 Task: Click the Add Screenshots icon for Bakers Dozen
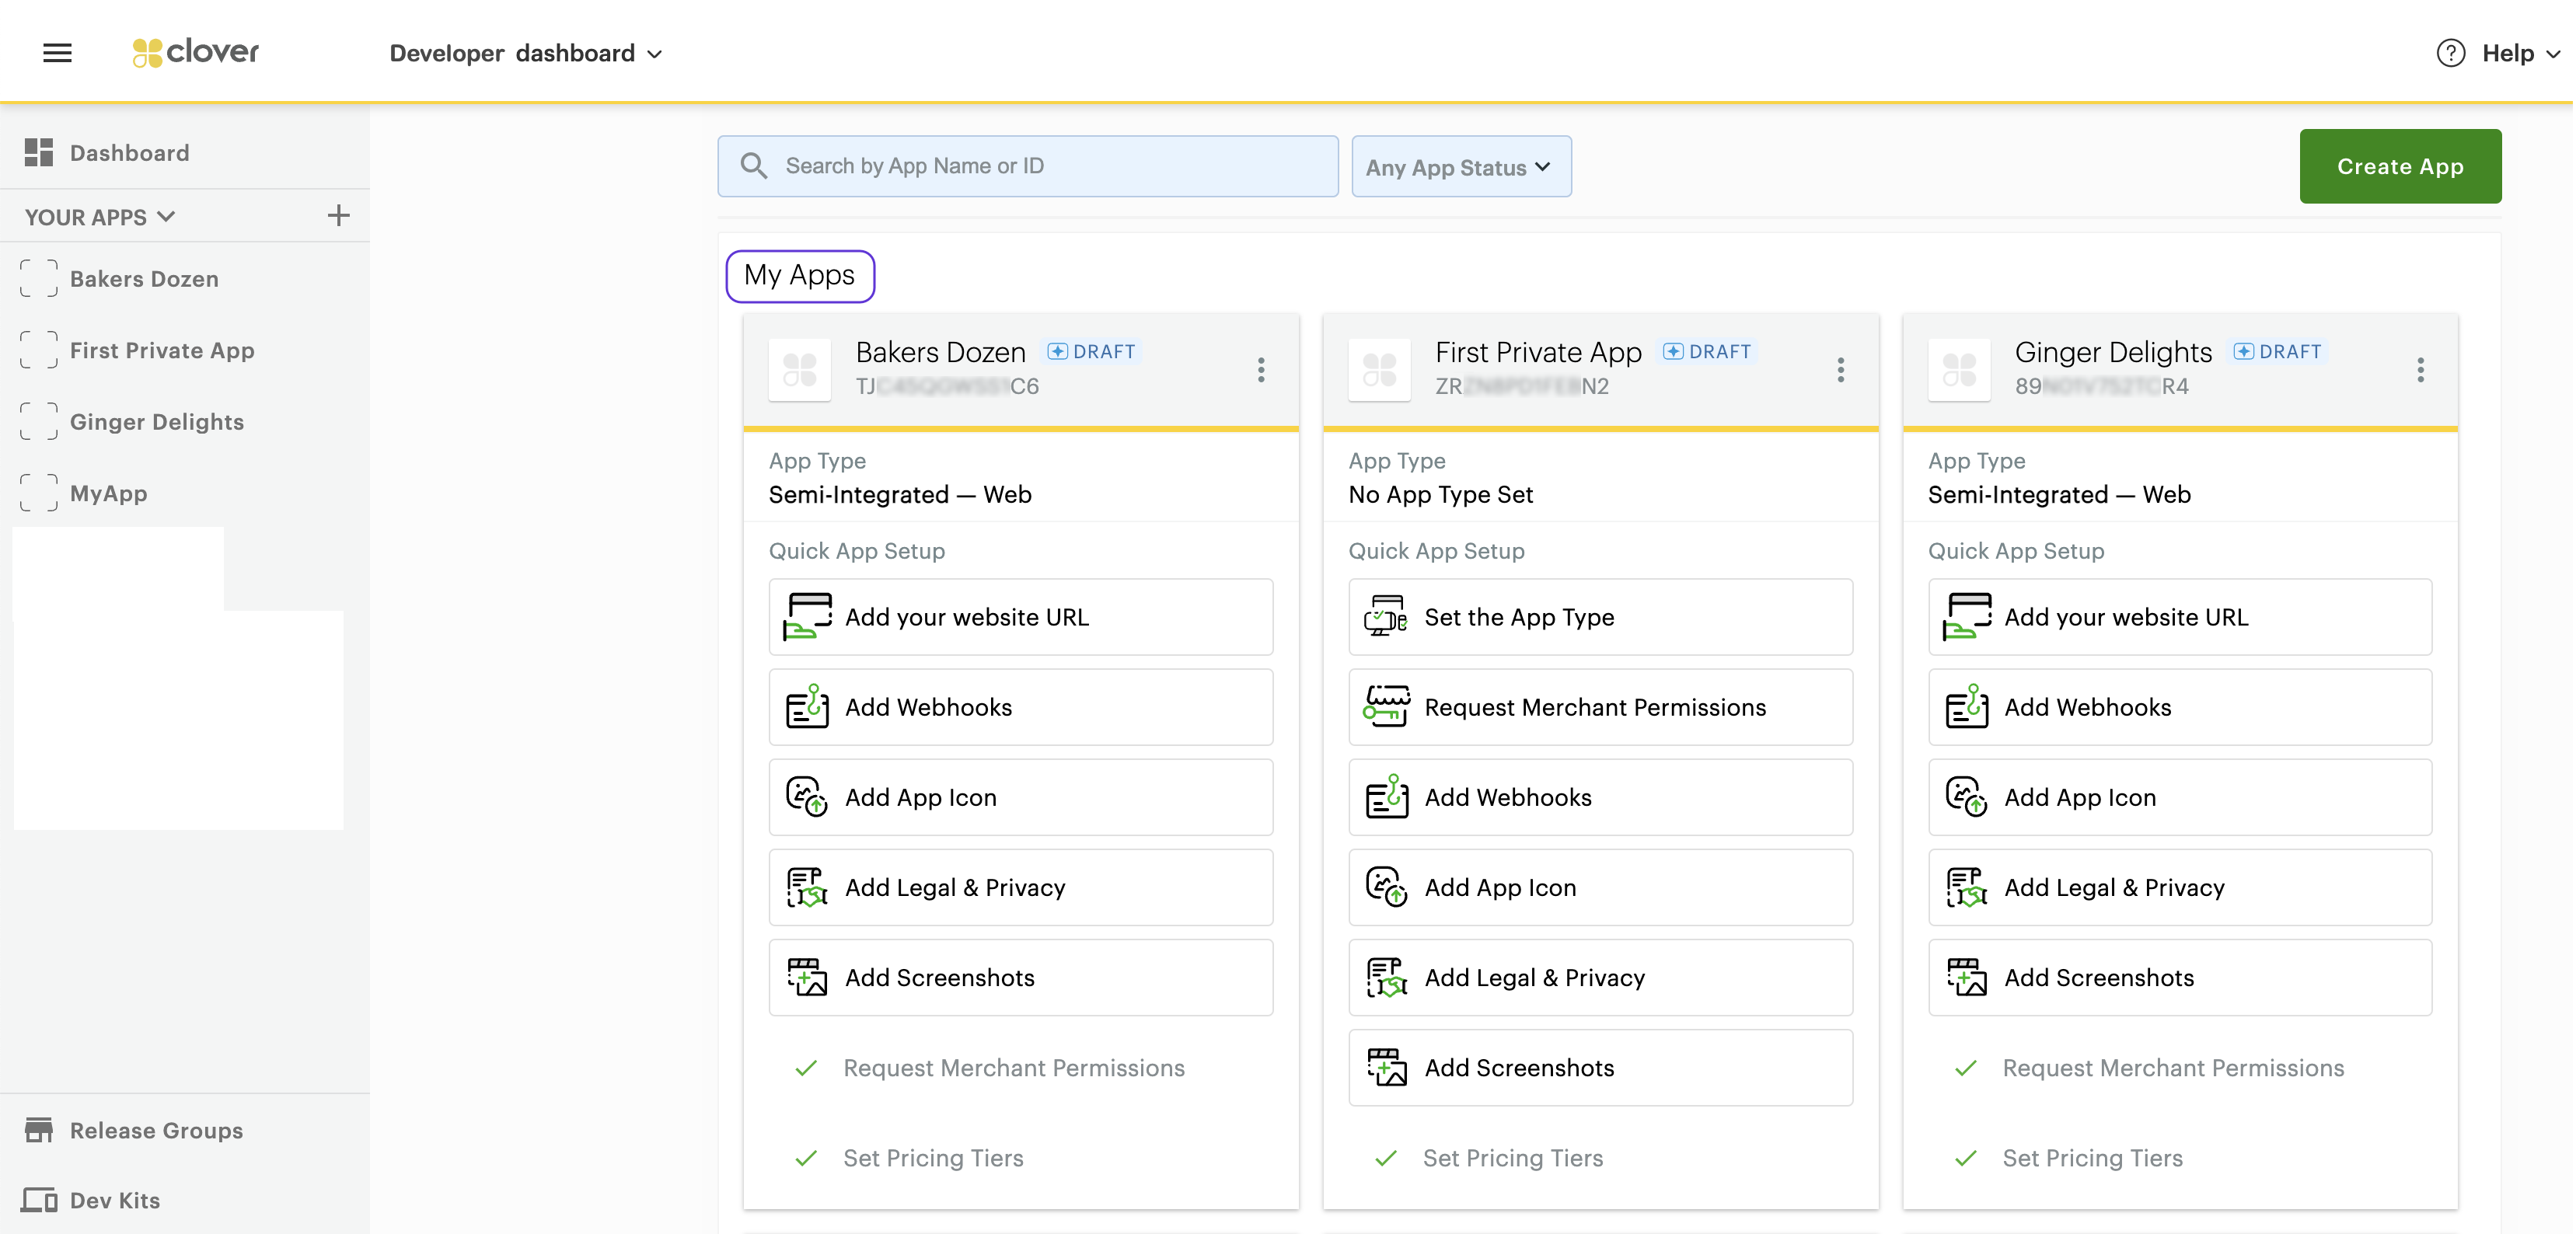(x=805, y=978)
